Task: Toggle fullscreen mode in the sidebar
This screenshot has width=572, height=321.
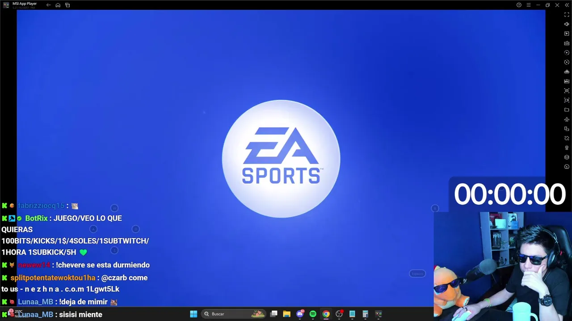Action: pyautogui.click(x=567, y=15)
